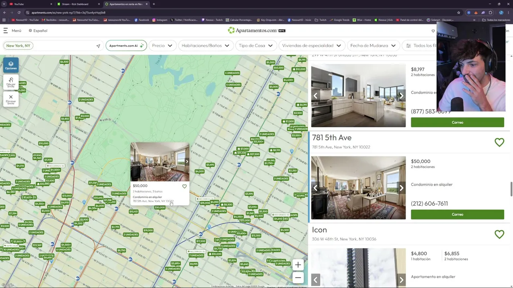Viewport: 513px width, 288px height.
Task: Go back in the browser
Action: click(4, 12)
